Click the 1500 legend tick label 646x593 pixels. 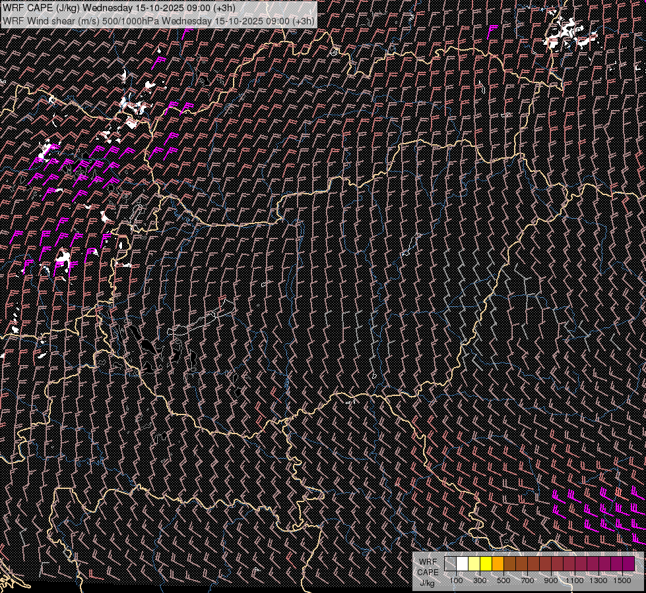click(622, 580)
